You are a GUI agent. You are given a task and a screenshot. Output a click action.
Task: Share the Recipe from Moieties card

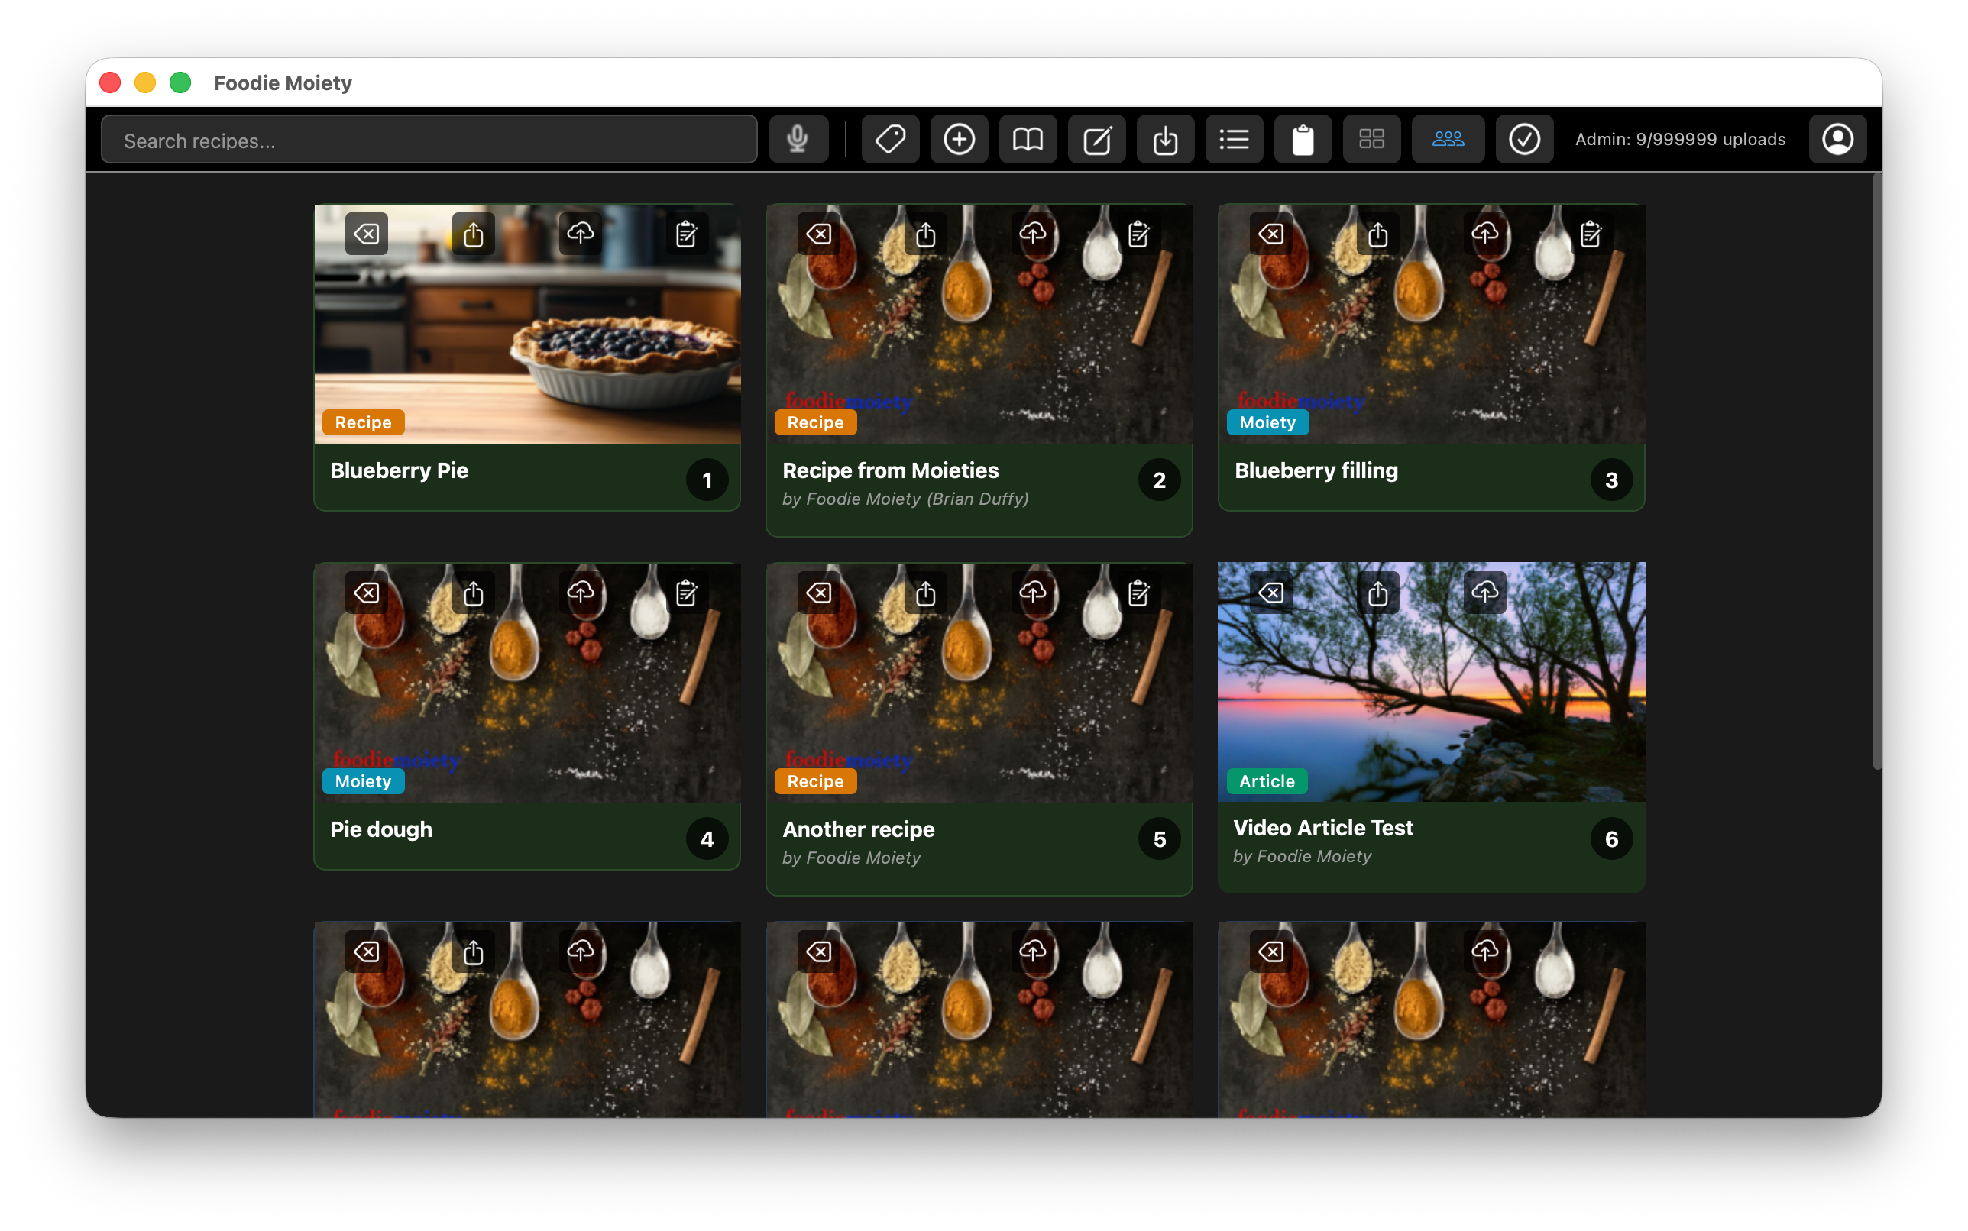925,234
